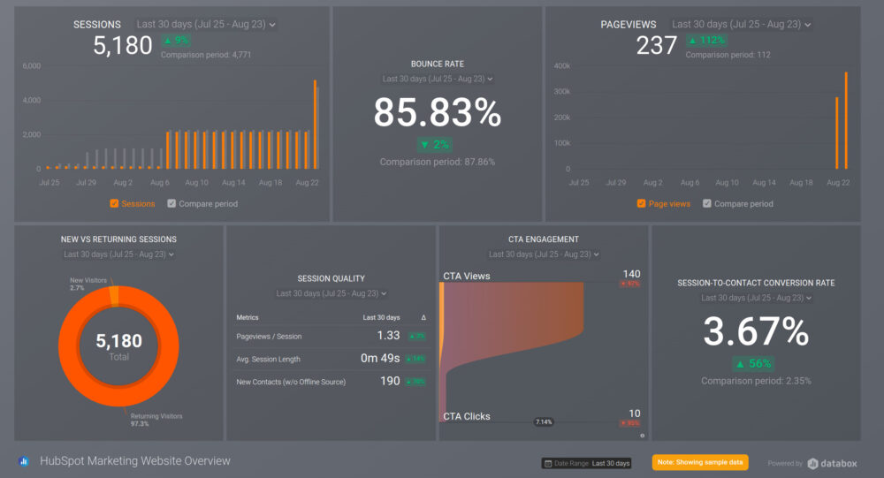Uncheck the Page views legend checkbox
This screenshot has width=884, height=478.
641,204
